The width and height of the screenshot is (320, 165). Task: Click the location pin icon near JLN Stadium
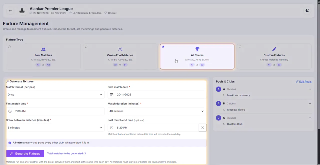pyautogui.click(x=70, y=13)
